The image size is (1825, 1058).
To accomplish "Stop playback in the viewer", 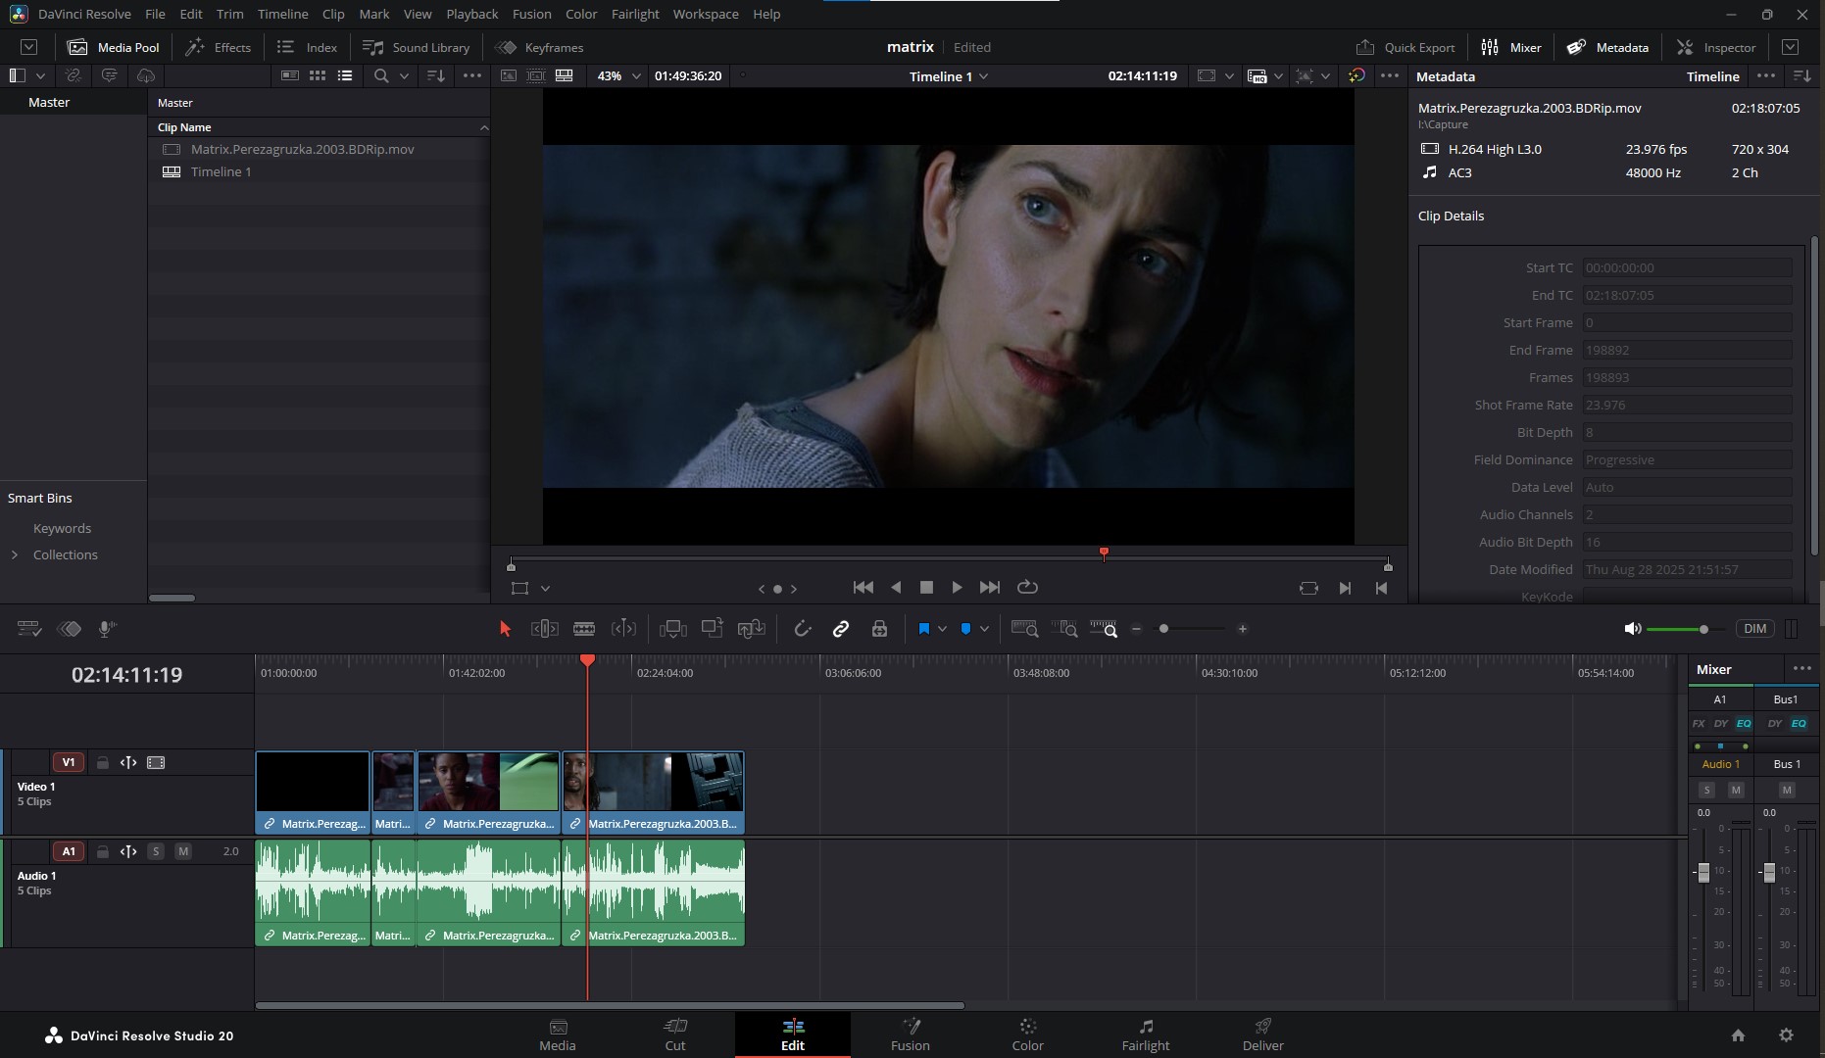I will pos(926,588).
